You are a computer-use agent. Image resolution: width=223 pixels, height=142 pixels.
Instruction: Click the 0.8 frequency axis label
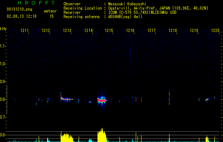(3, 99)
